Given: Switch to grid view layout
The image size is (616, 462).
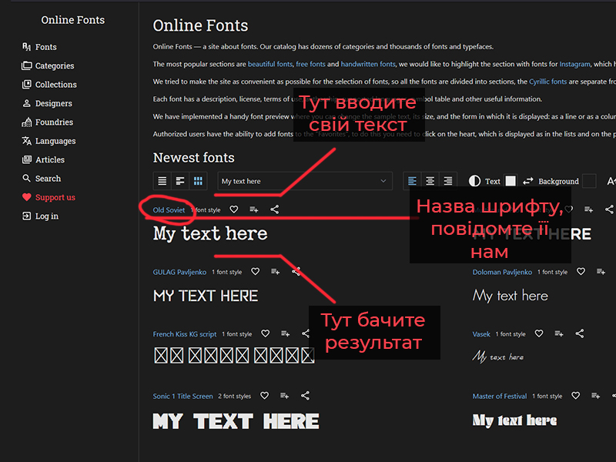Looking at the screenshot, I should [x=198, y=182].
